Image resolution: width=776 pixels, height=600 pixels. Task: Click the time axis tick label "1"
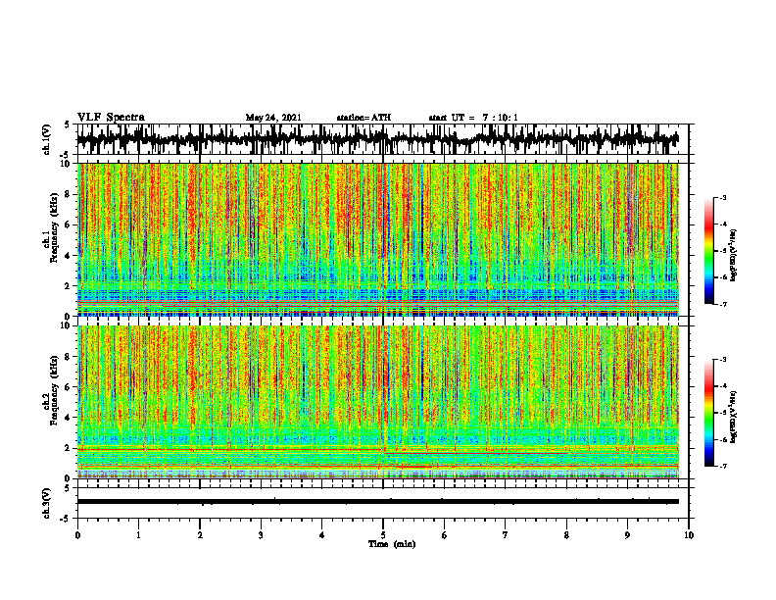(138, 535)
